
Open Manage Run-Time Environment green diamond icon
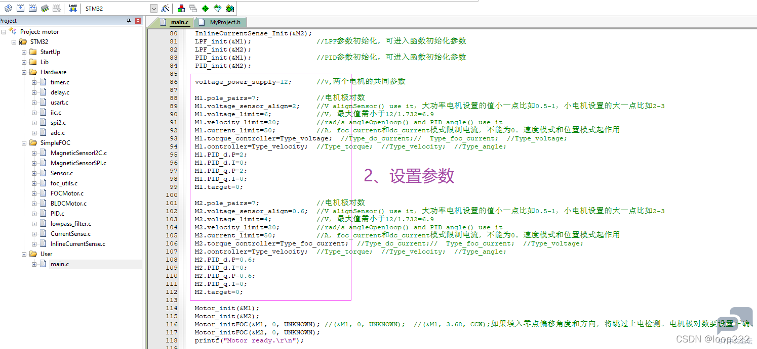[205, 8]
